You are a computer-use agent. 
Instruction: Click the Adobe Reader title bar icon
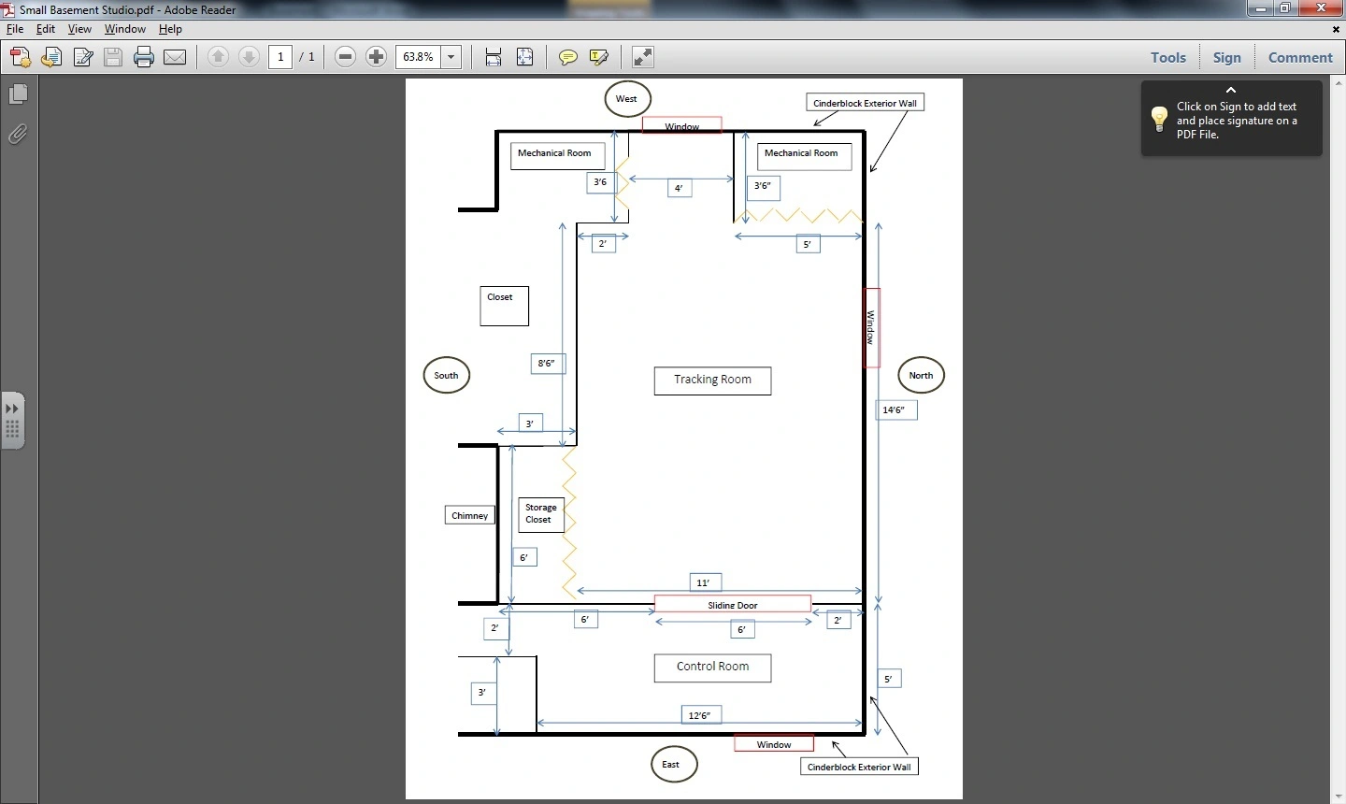point(8,9)
